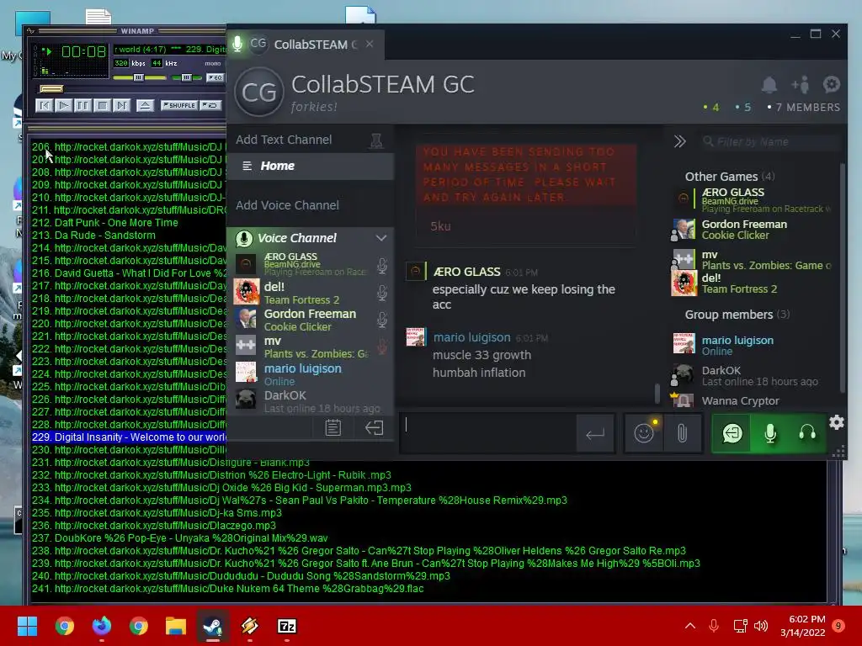Click mv muted microphone icon in voice channel
The width and height of the screenshot is (862, 646).
click(382, 346)
